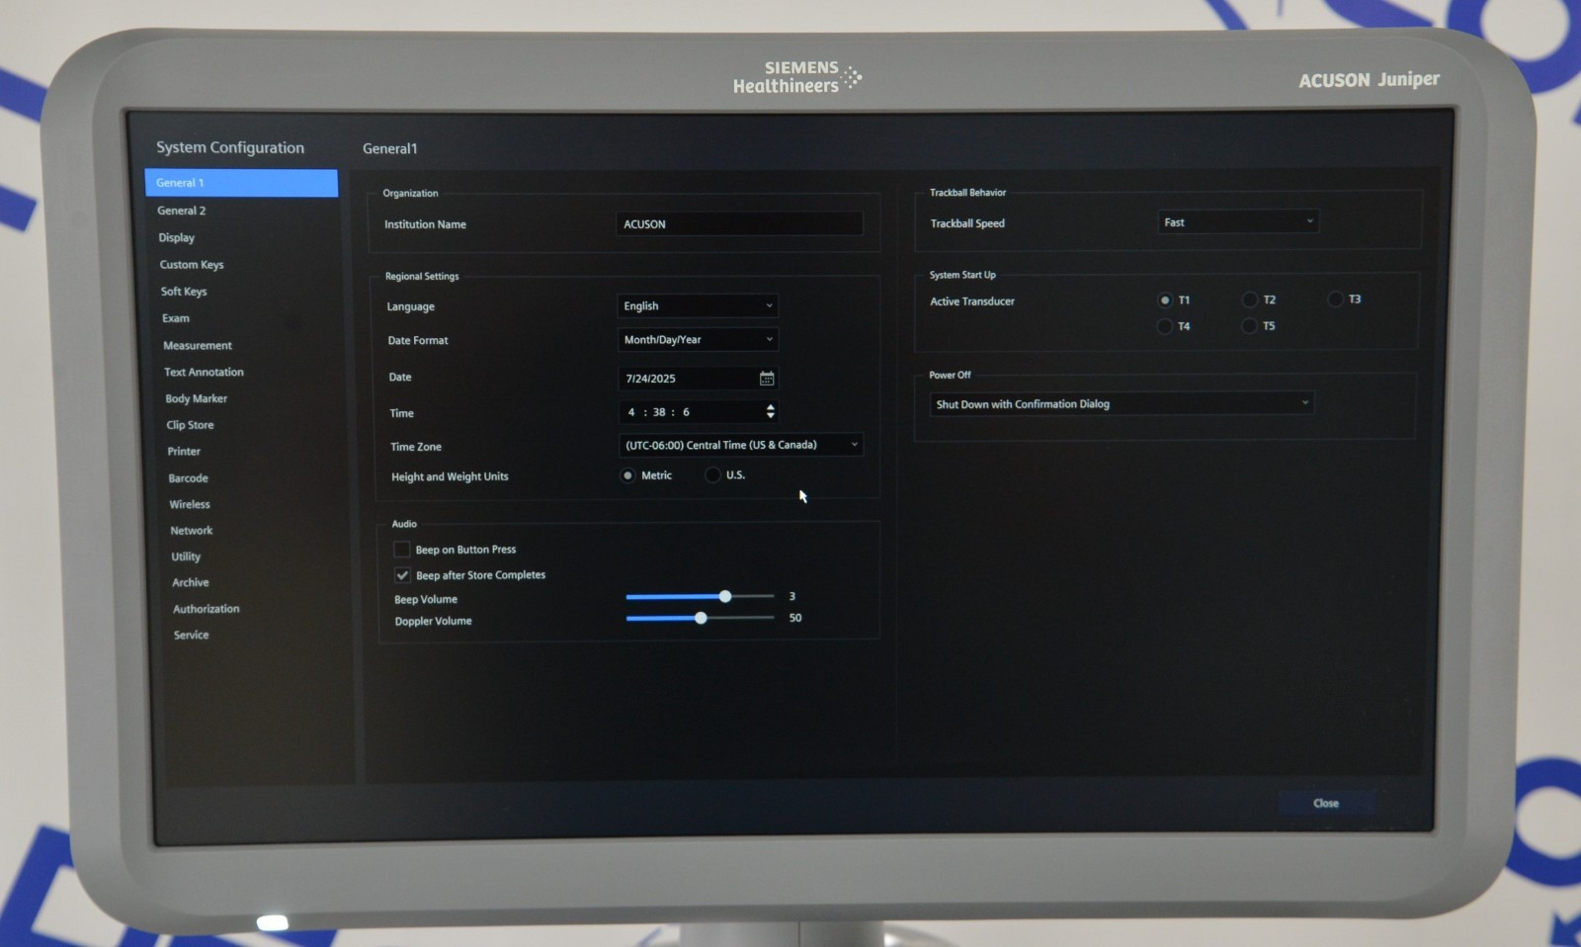Open Custom Keys settings
The width and height of the screenshot is (1581, 947).
(192, 265)
